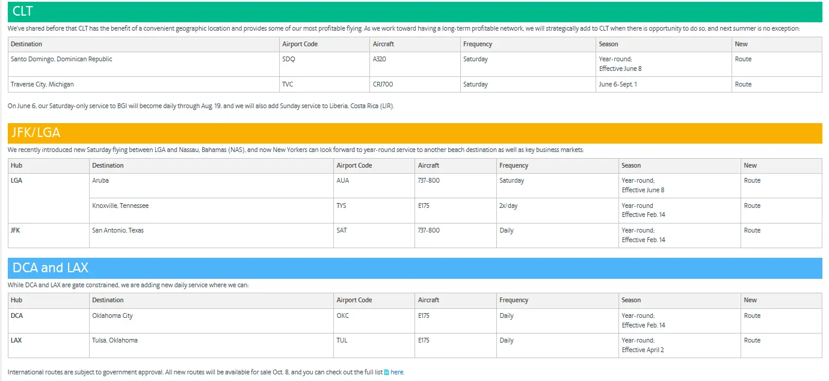This screenshot has height=381, width=829.
Task: Select the 2x/day frequency cell
Action: pyautogui.click(x=508, y=206)
